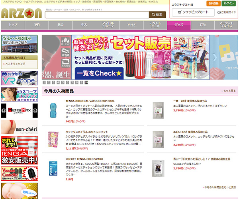Image resolution: width=239 pixels, height=199 pixels.
Task: Go to carousel slide 1
Action: [44, 82]
